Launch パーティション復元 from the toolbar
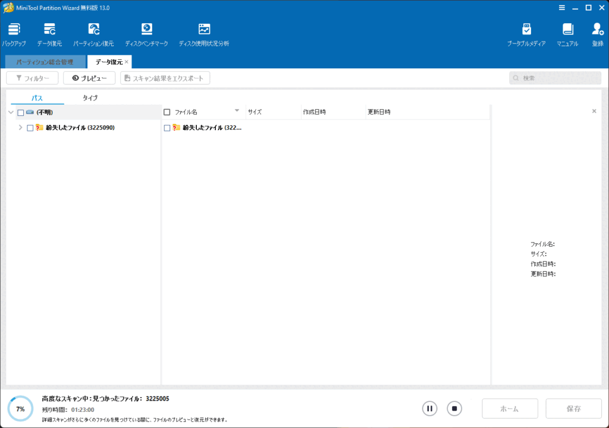 tap(93, 30)
